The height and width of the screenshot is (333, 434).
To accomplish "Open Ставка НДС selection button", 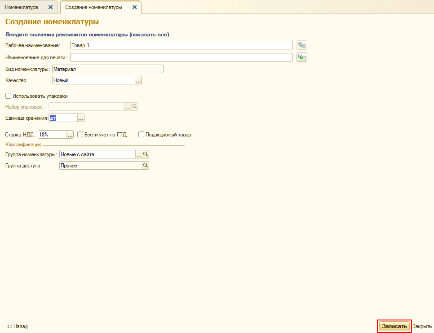I will (70, 134).
